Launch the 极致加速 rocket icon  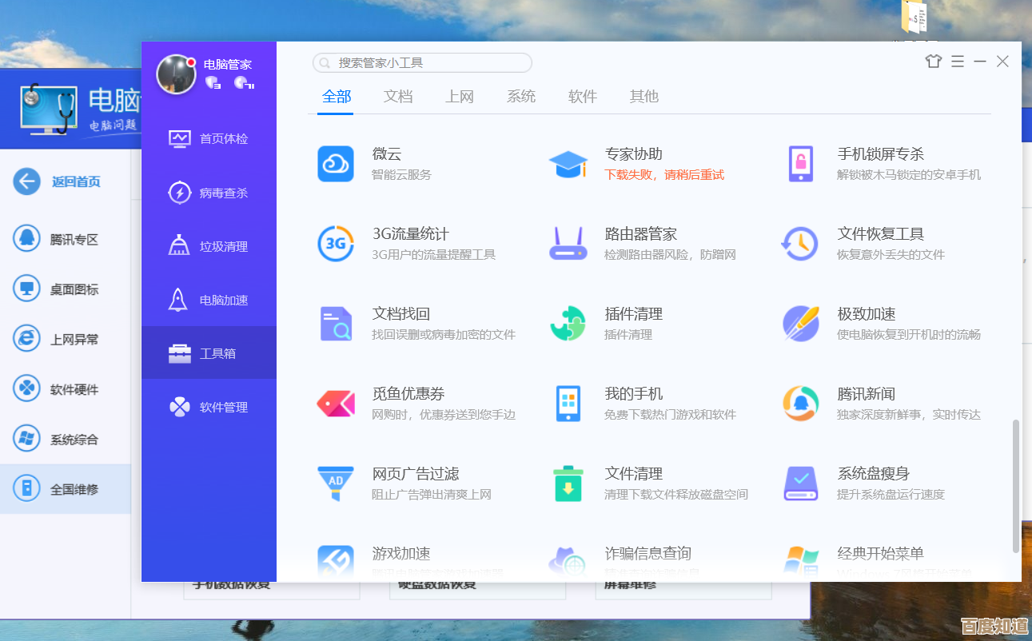point(800,324)
